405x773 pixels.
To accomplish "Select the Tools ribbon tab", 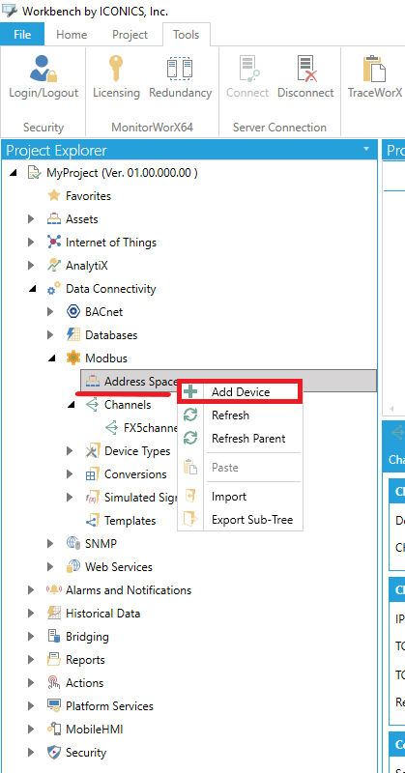I will 186,35.
